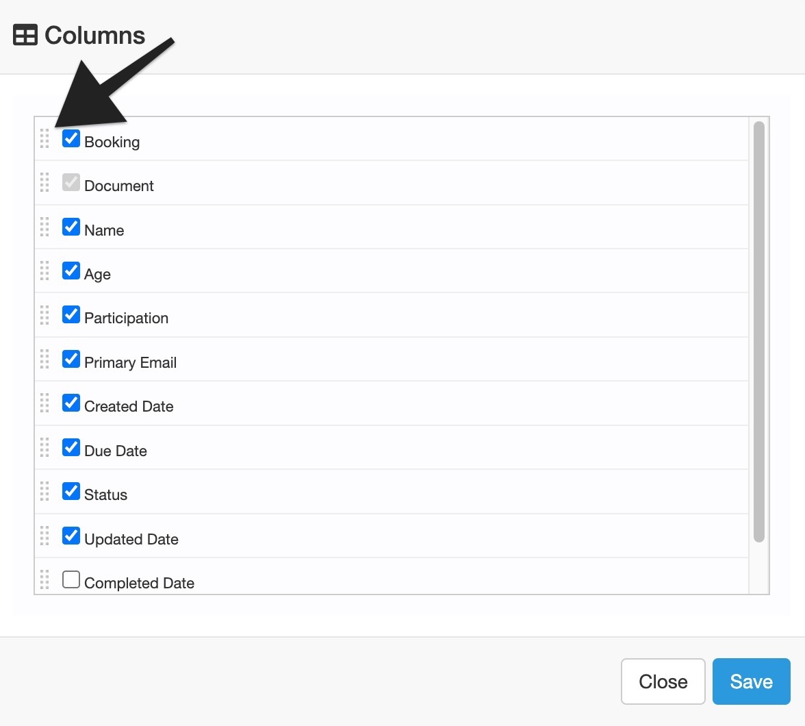This screenshot has height=726, width=805.
Task: Click the Primary Email label text
Action: coord(130,363)
